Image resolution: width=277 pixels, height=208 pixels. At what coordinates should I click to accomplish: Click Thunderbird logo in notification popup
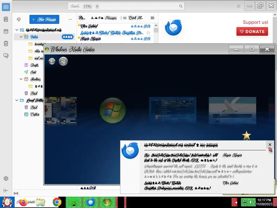coord(130,151)
